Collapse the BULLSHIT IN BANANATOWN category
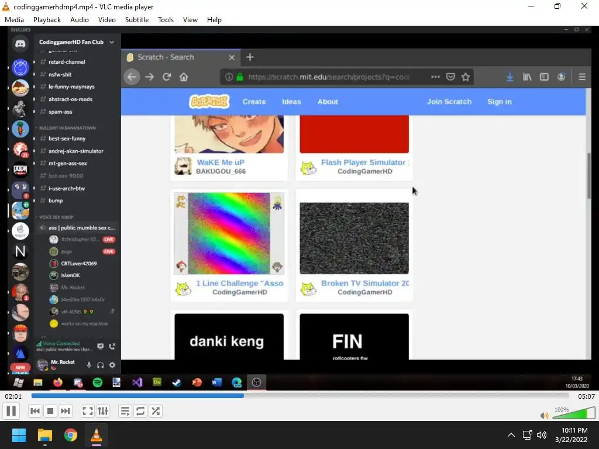Viewport: 599px width, 449px height. 67,128
